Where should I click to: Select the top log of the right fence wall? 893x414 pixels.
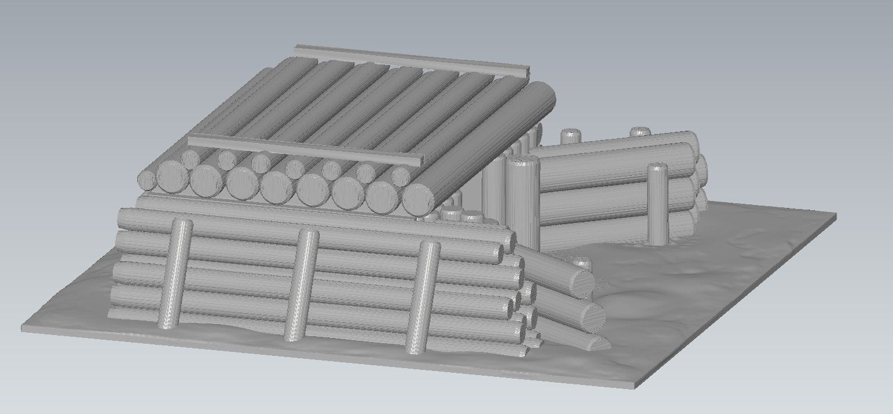click(x=616, y=151)
